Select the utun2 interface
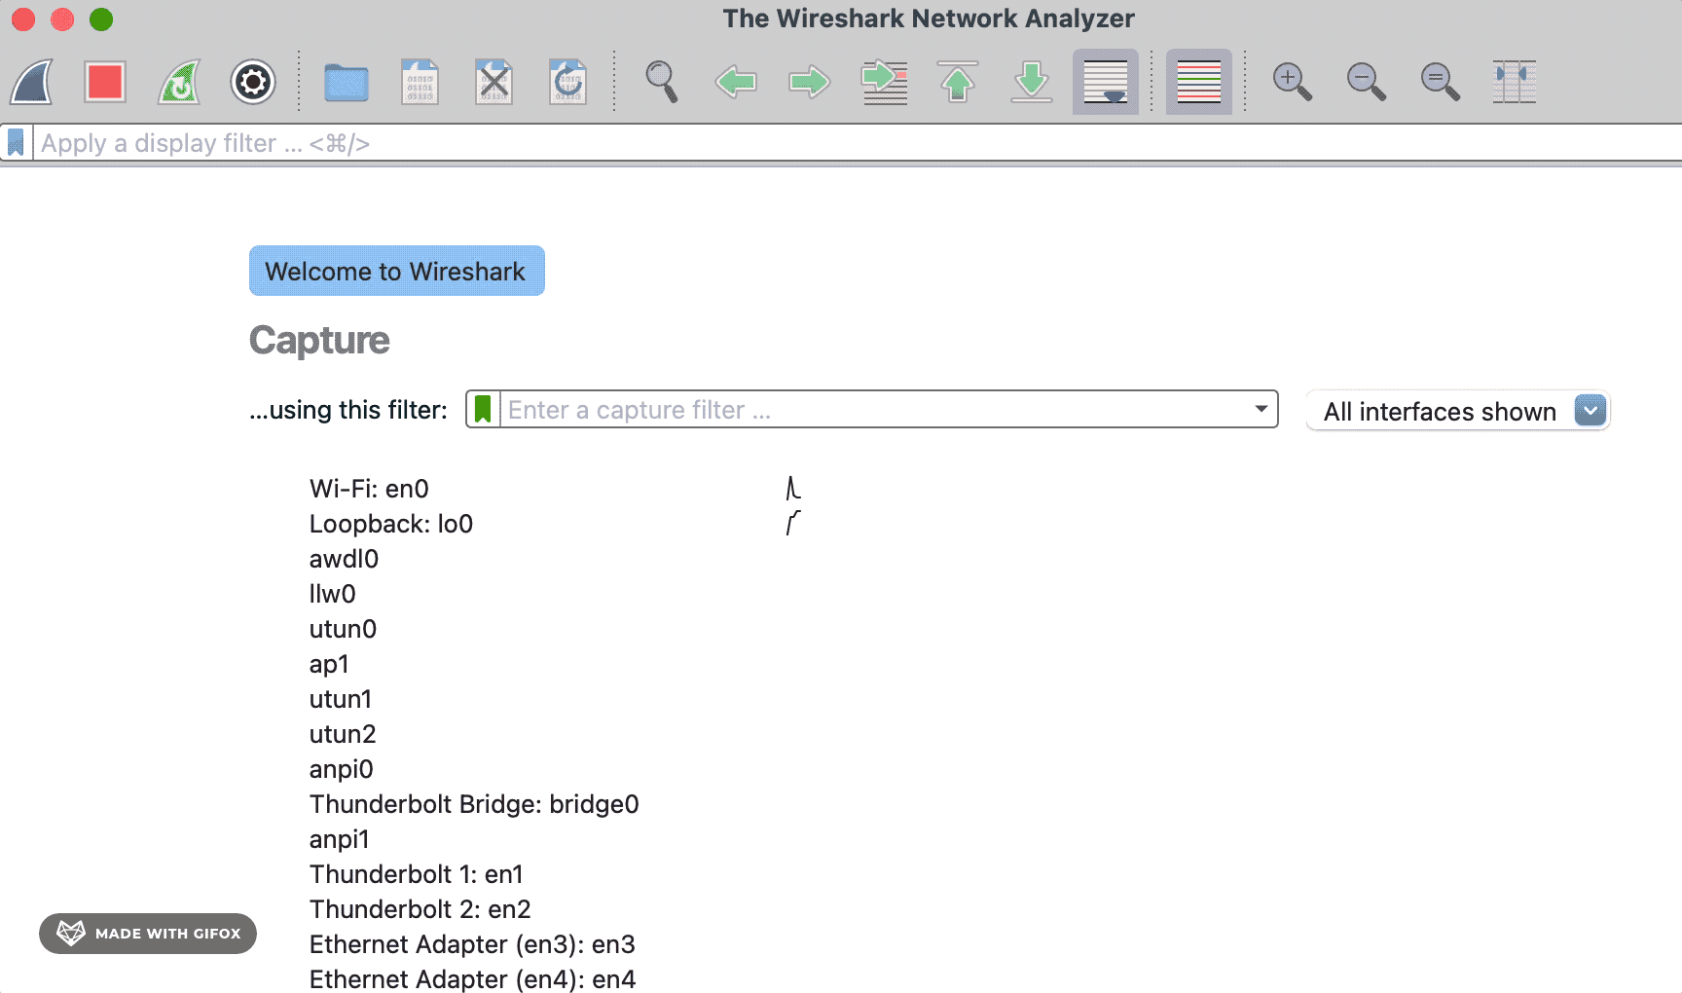Screen dimensions: 1682x993 343,734
